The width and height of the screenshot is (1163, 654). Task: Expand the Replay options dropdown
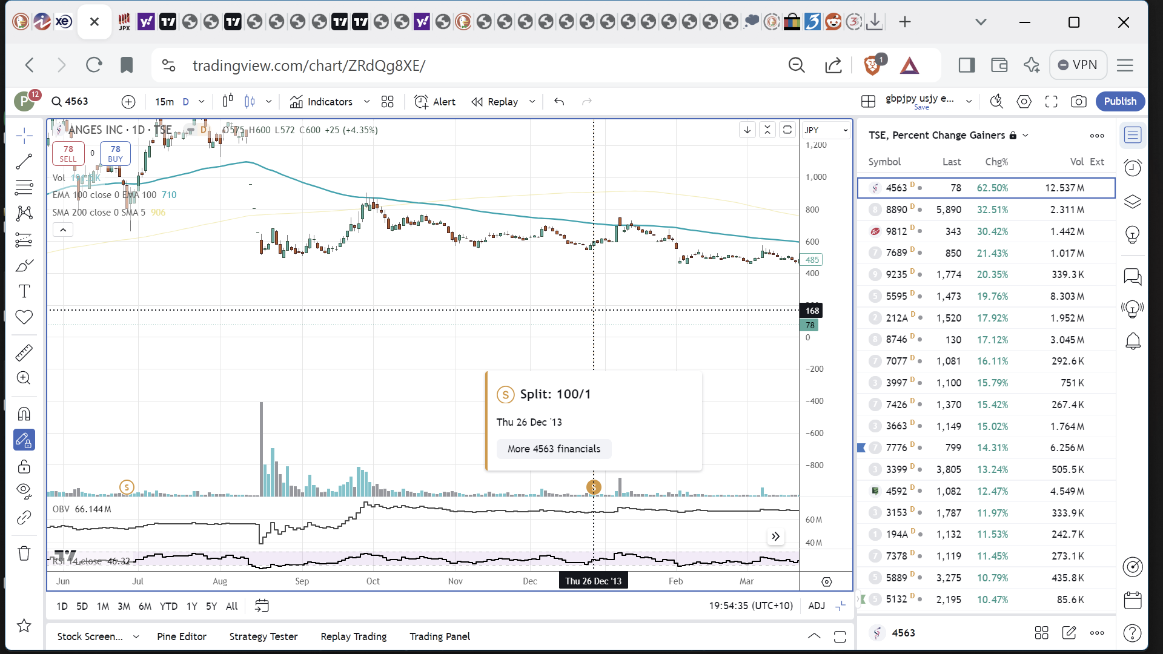(x=532, y=102)
